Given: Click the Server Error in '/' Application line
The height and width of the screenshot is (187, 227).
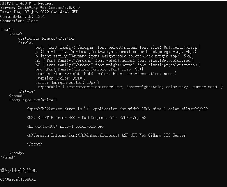Looking at the screenshot, I should click(117, 109).
